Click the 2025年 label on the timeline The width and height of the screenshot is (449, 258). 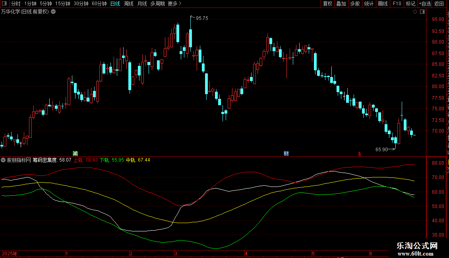click(10, 253)
